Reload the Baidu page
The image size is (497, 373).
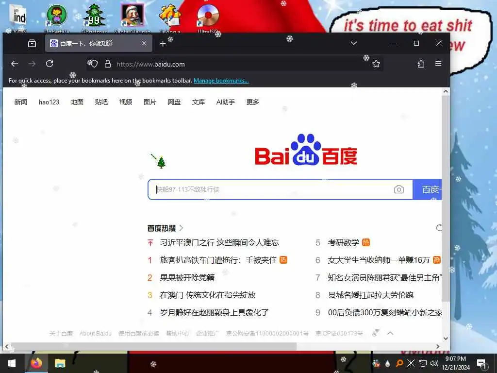(x=50, y=64)
